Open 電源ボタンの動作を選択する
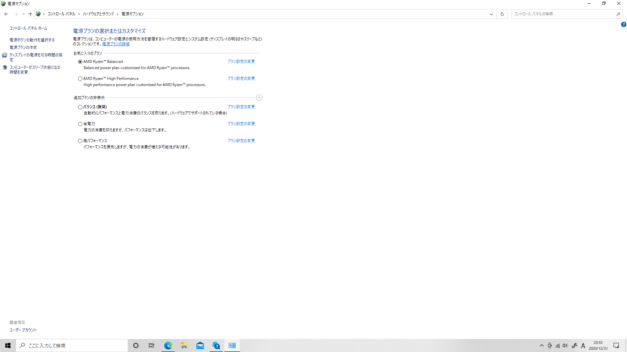Screen dimensions: 627x352 pyautogui.click(x=32, y=40)
